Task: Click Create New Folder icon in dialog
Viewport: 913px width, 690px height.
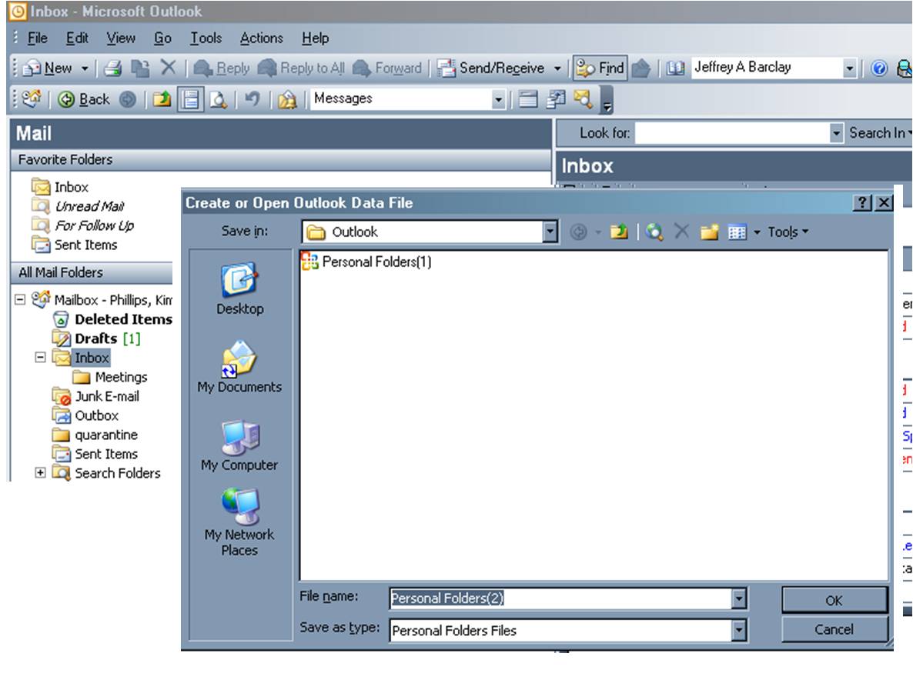Action: coord(709,232)
